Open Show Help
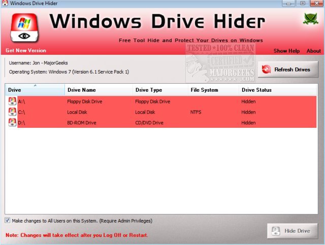Screen dimensions: 325x245 tap(286, 51)
